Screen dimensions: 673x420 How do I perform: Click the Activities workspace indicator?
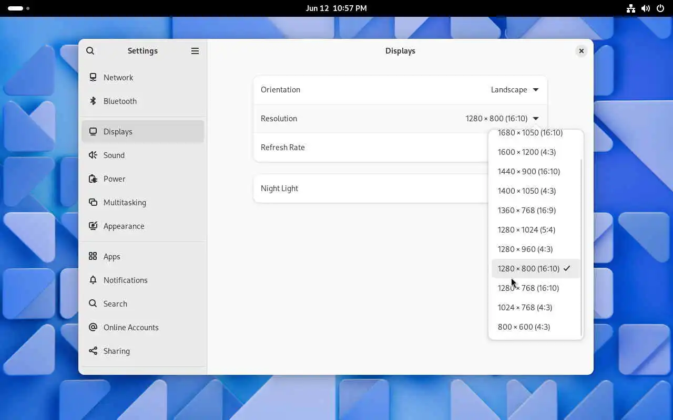click(x=18, y=8)
